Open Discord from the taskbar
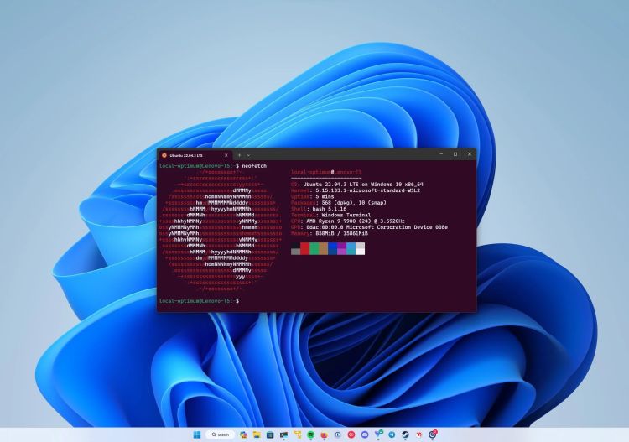This screenshot has height=442, width=629. pyautogui.click(x=364, y=434)
